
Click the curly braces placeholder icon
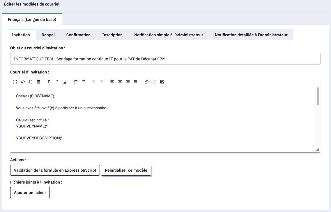click(x=31, y=82)
